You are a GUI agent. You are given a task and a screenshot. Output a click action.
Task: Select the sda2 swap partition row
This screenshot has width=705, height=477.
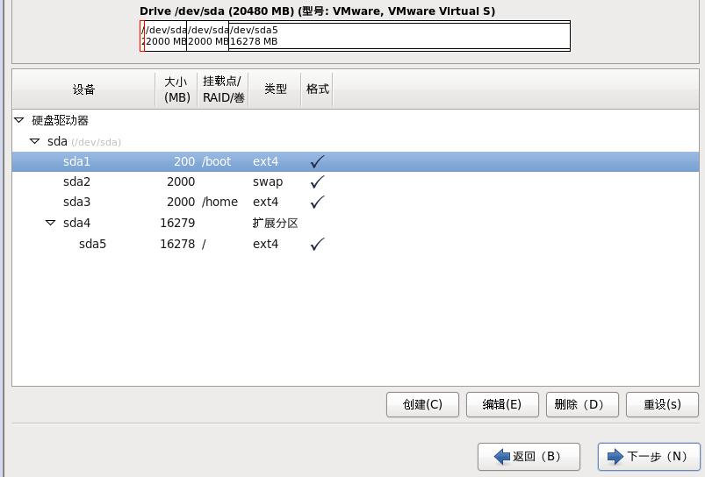point(356,182)
